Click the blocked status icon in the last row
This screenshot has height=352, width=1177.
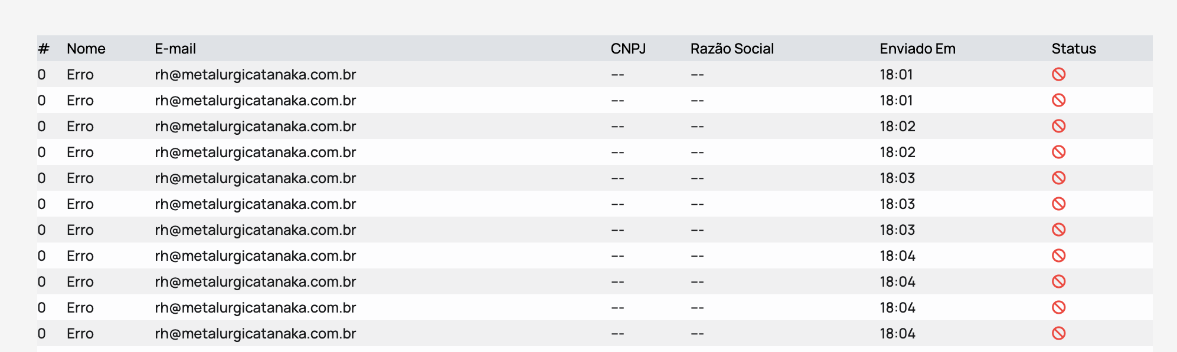click(x=1058, y=333)
